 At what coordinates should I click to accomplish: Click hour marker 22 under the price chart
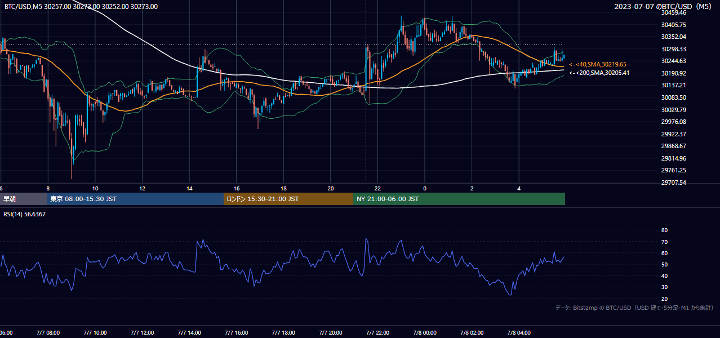click(x=377, y=188)
